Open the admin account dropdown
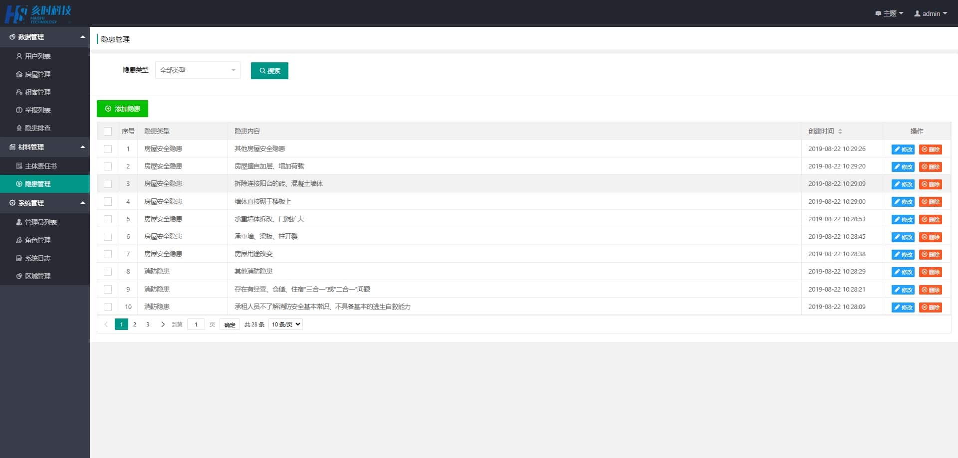Screen dimensions: 958x458 [x=931, y=13]
